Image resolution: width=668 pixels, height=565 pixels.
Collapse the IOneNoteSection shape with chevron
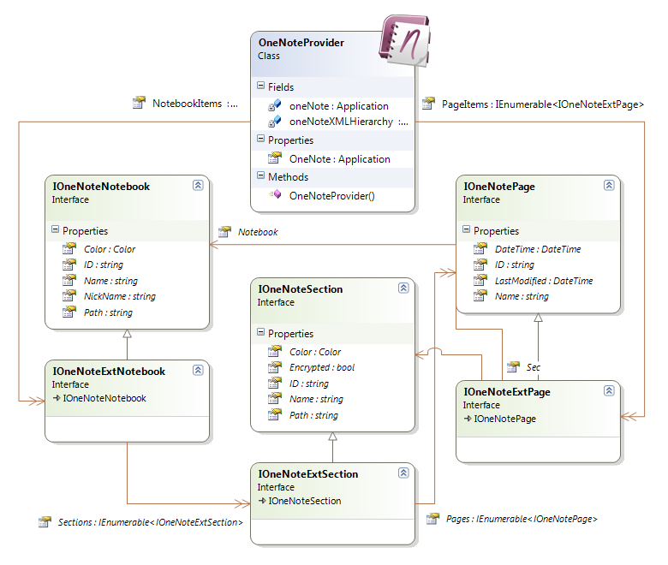(403, 288)
